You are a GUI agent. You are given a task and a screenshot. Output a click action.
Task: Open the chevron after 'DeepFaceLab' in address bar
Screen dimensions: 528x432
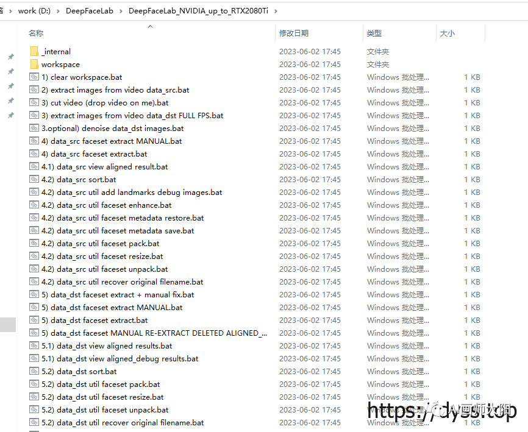pos(121,11)
